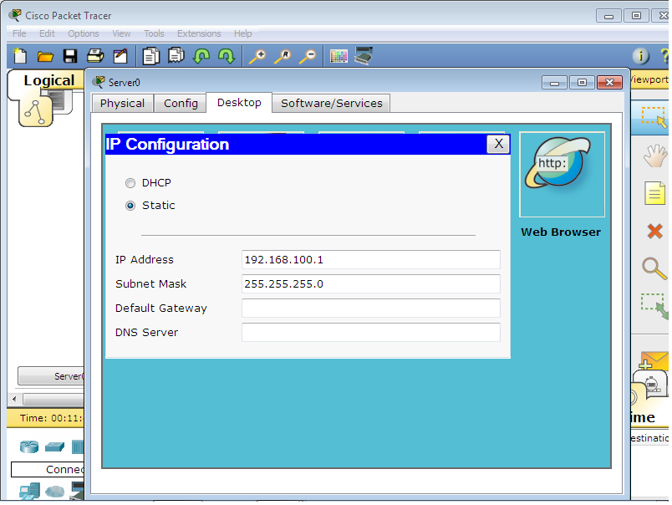Select the Resize Shape tool

point(653,307)
